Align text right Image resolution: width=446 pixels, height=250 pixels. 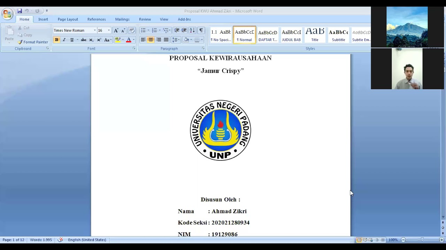click(x=159, y=40)
